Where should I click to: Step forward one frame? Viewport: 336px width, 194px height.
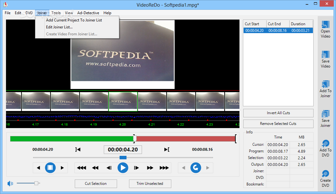pos(136,168)
